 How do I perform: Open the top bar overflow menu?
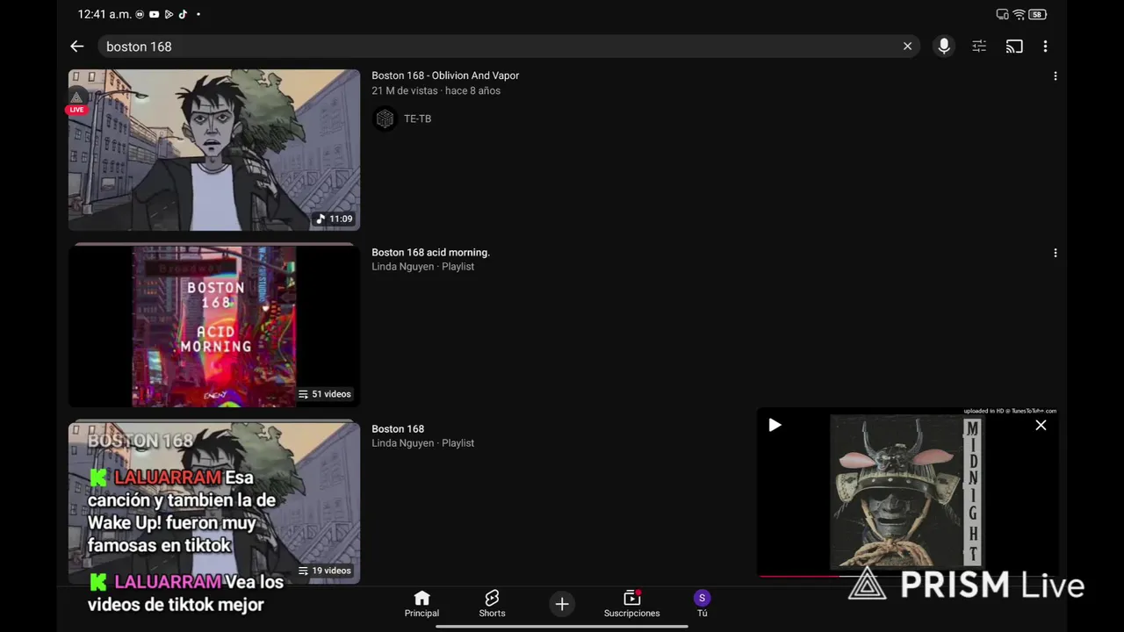[x=1045, y=47]
